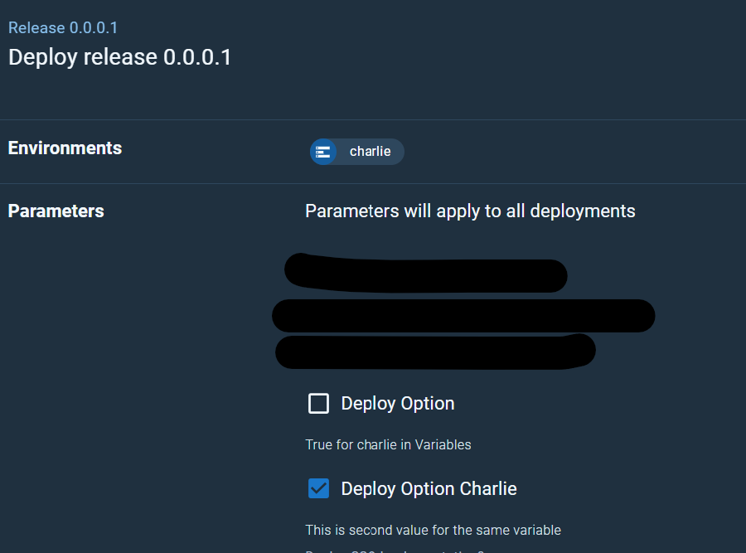Open the Release 0.0.0.1 breadcrumb link
This screenshot has width=746, height=553.
(63, 28)
